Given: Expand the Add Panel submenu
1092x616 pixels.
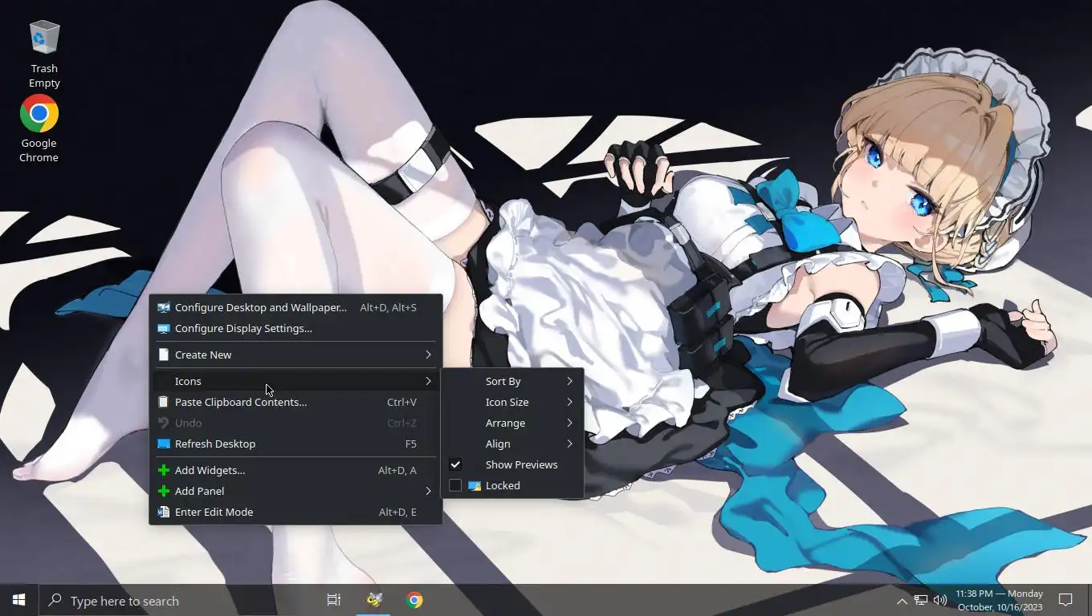Looking at the screenshot, I should [x=295, y=491].
